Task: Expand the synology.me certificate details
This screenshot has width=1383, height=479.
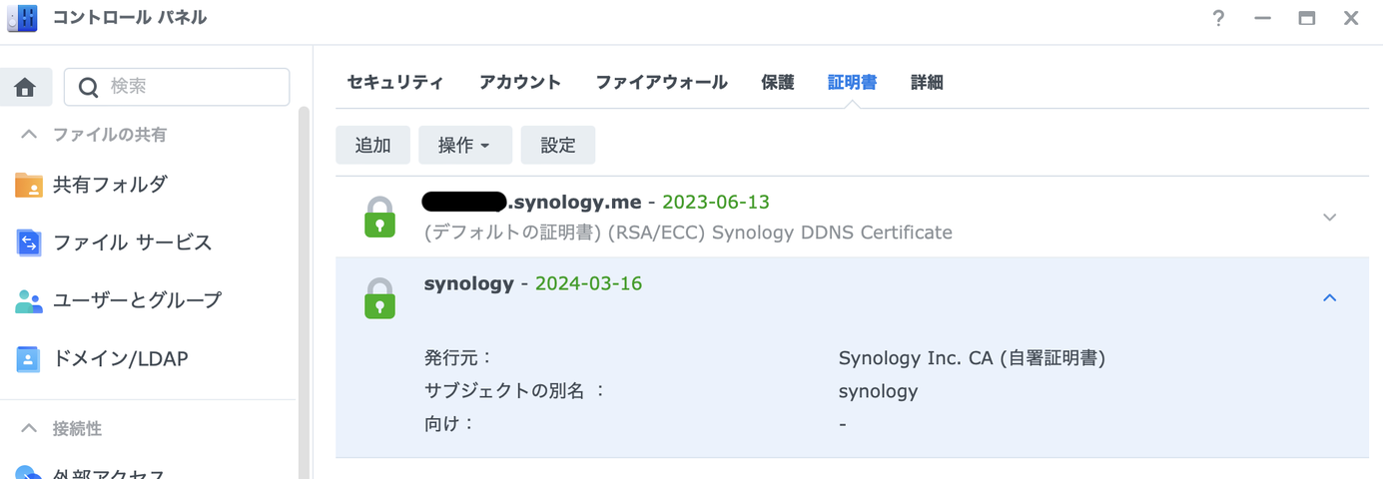Action: pyautogui.click(x=1329, y=217)
